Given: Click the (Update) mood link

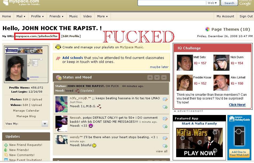Looking at the screenshot, I should (x=87, y=91).
